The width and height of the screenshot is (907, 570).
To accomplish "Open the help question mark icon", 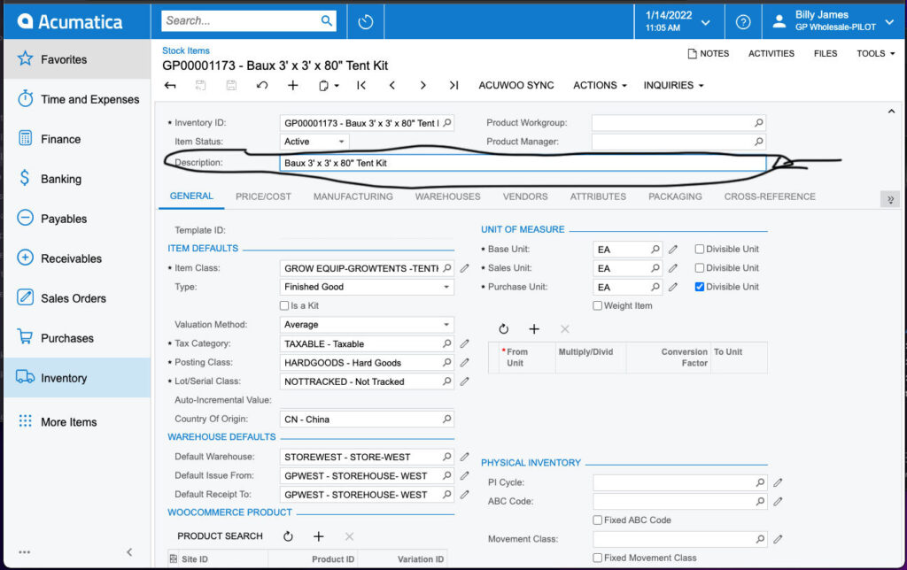I will (743, 22).
